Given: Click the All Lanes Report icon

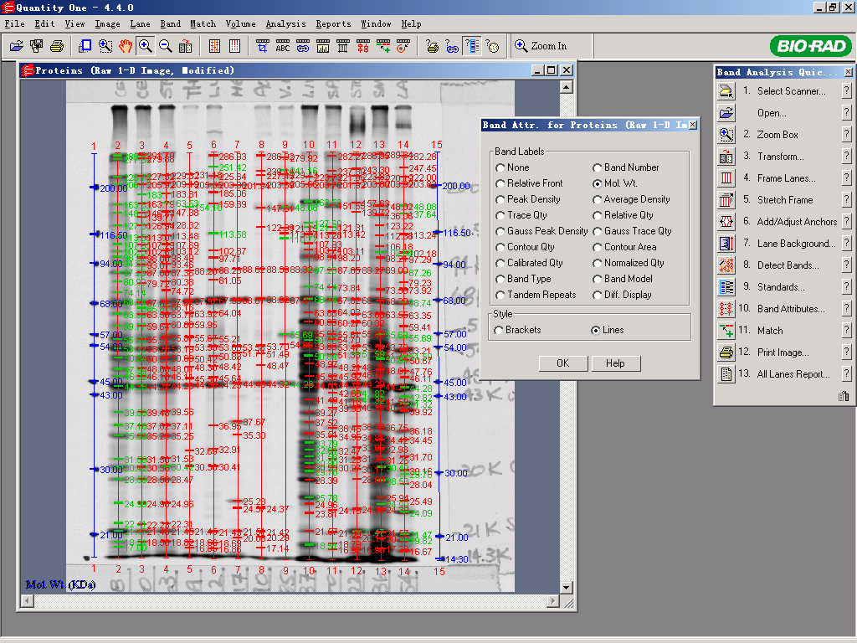Looking at the screenshot, I should (726, 374).
